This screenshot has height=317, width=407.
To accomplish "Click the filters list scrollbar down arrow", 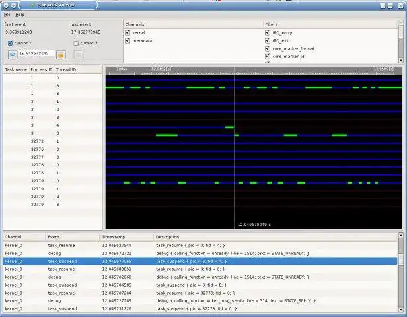I will [x=401, y=60].
